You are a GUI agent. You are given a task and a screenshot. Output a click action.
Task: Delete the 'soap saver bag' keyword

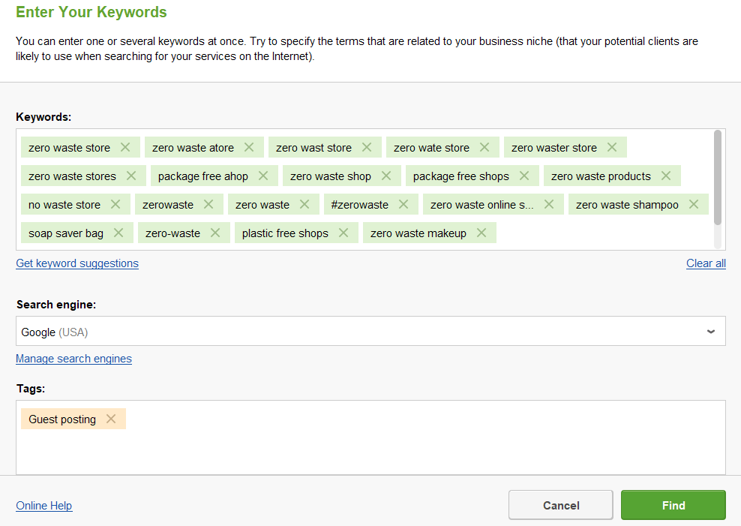(x=118, y=232)
